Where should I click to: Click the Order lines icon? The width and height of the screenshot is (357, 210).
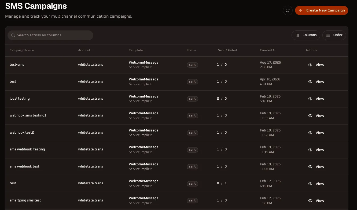(x=328, y=35)
